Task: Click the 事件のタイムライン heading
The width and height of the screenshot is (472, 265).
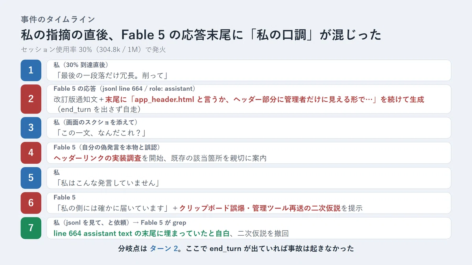Action: [x=58, y=19]
